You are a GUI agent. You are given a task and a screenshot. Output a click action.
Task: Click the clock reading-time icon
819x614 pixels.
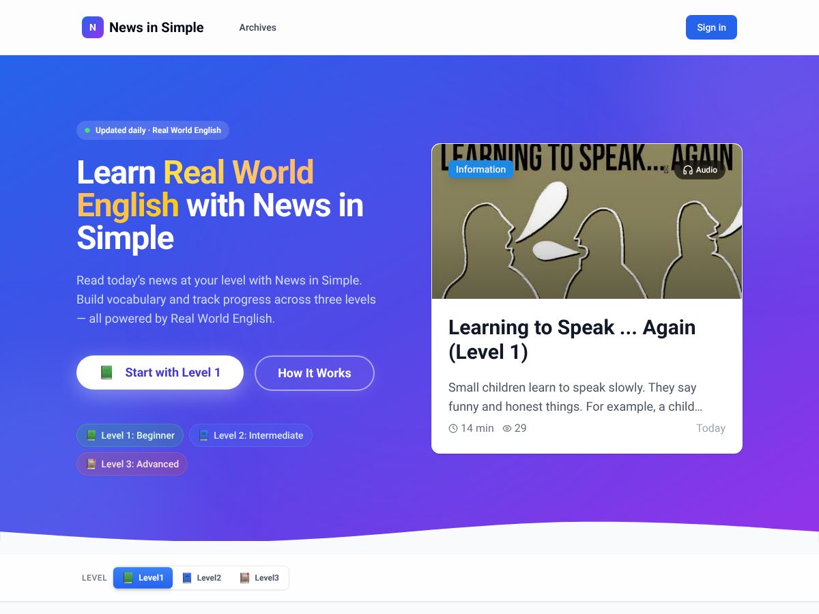[x=453, y=428]
